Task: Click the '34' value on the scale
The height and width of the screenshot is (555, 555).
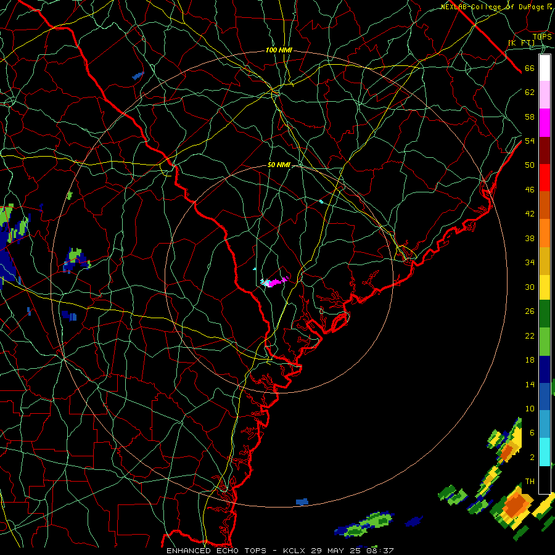Action: tap(530, 263)
